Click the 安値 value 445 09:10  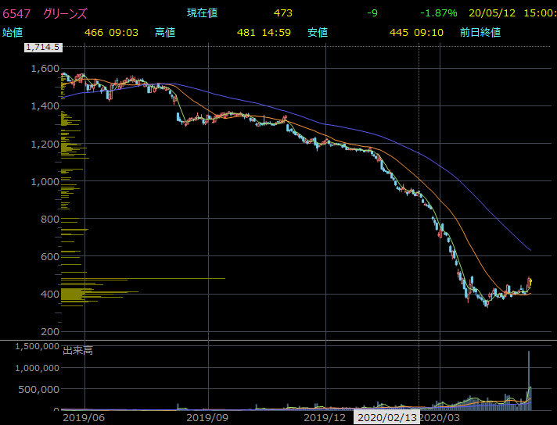[417, 32]
